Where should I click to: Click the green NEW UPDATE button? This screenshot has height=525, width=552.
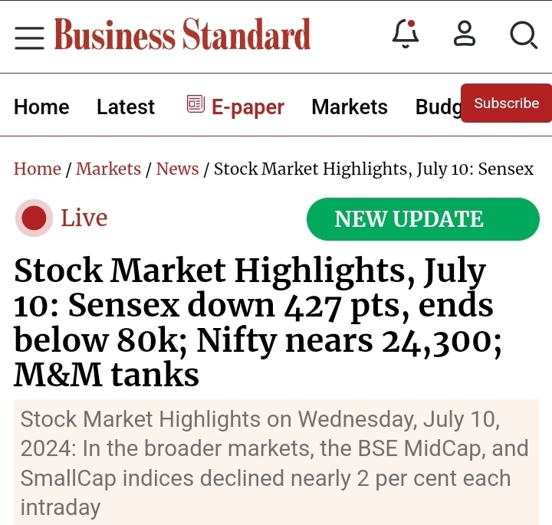[423, 219]
